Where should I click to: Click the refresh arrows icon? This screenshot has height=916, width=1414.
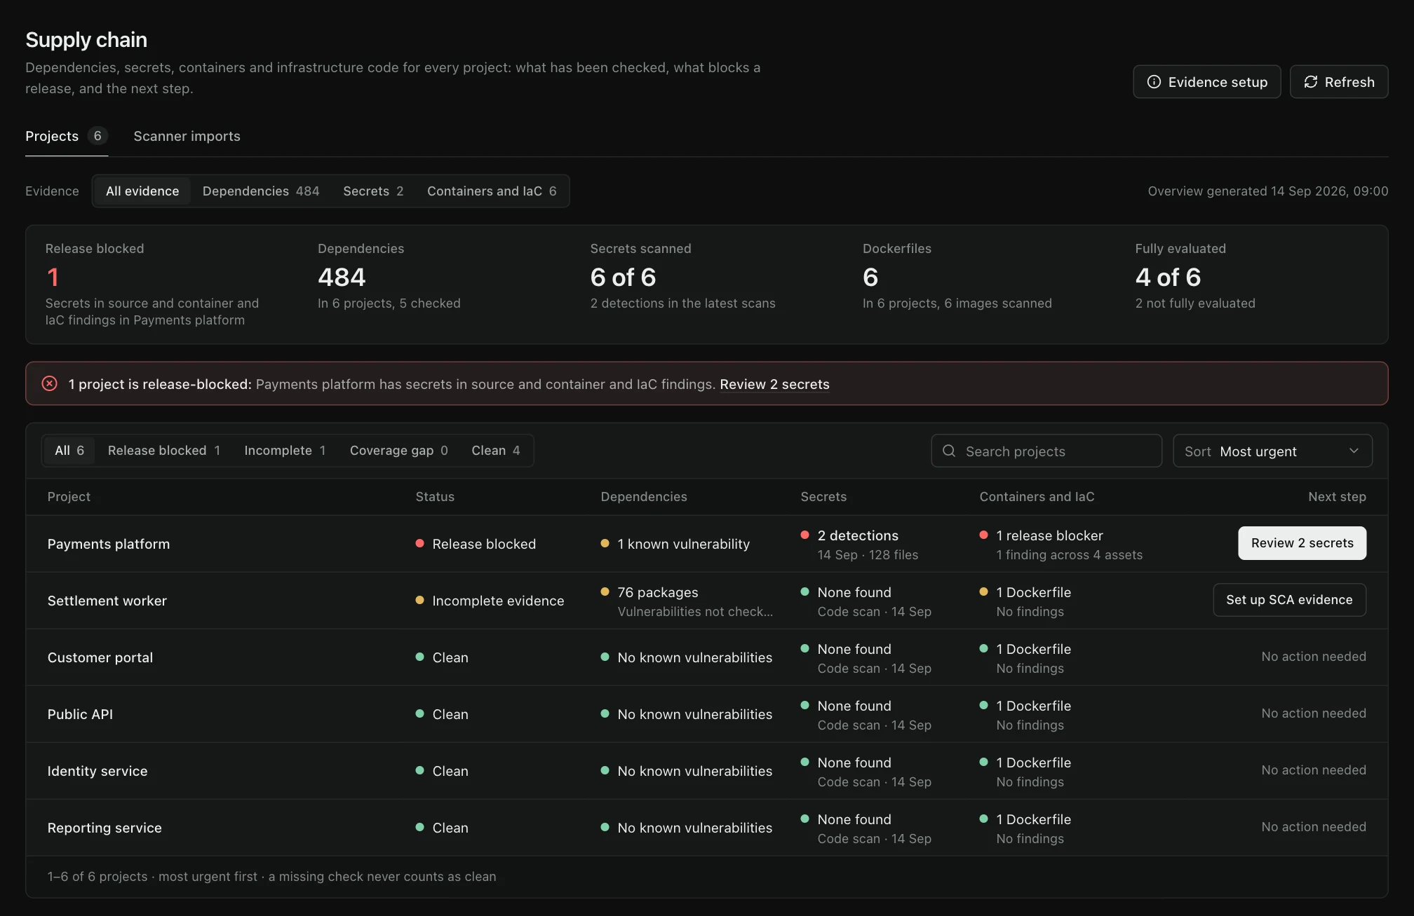click(x=1310, y=82)
